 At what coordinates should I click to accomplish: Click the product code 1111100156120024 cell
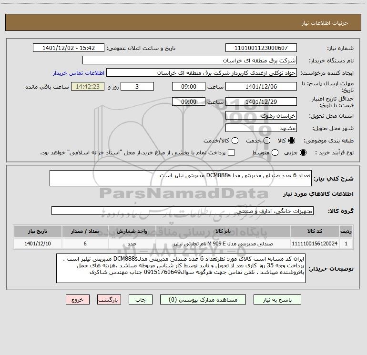pos(315,243)
